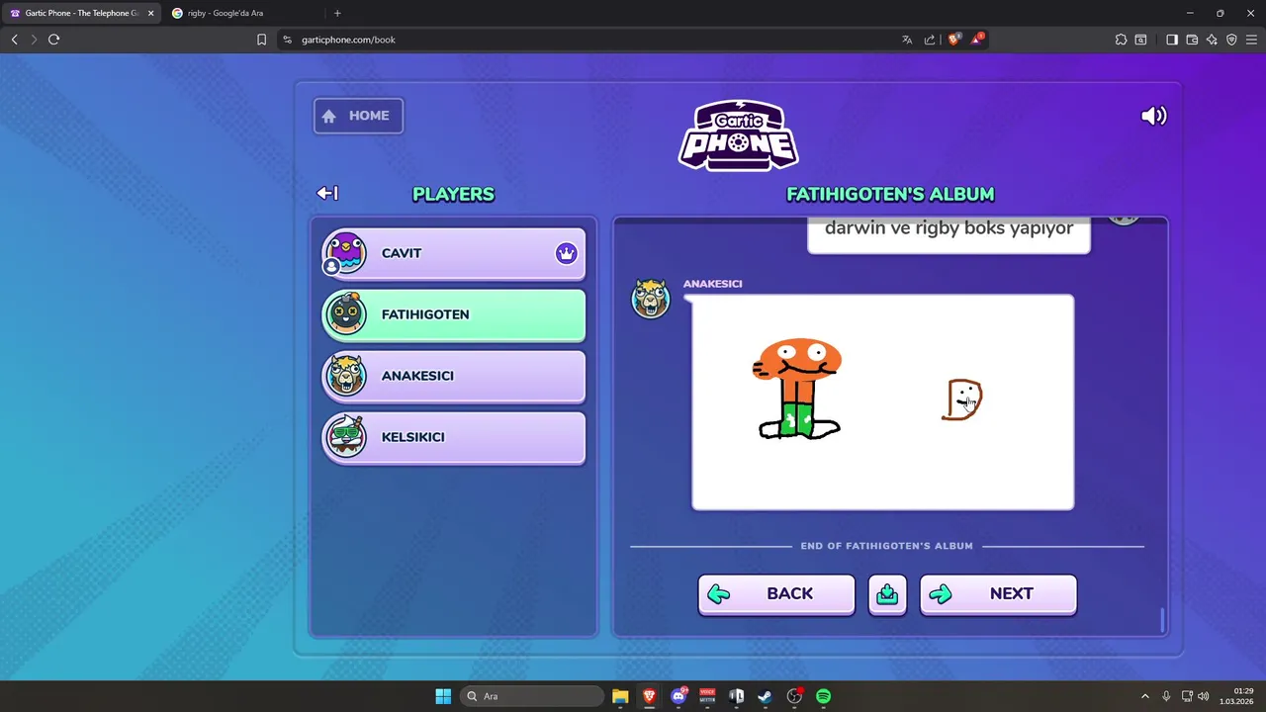Click the crown host icon next to CAVIT
This screenshot has width=1266, height=712.
pyautogui.click(x=566, y=253)
